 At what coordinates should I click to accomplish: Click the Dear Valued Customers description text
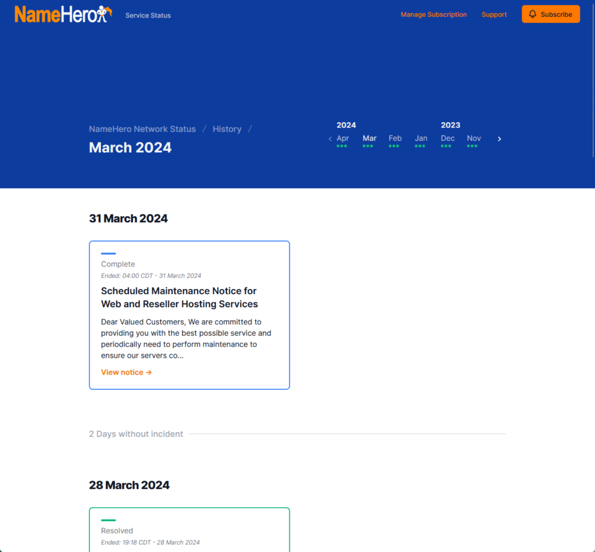186,339
